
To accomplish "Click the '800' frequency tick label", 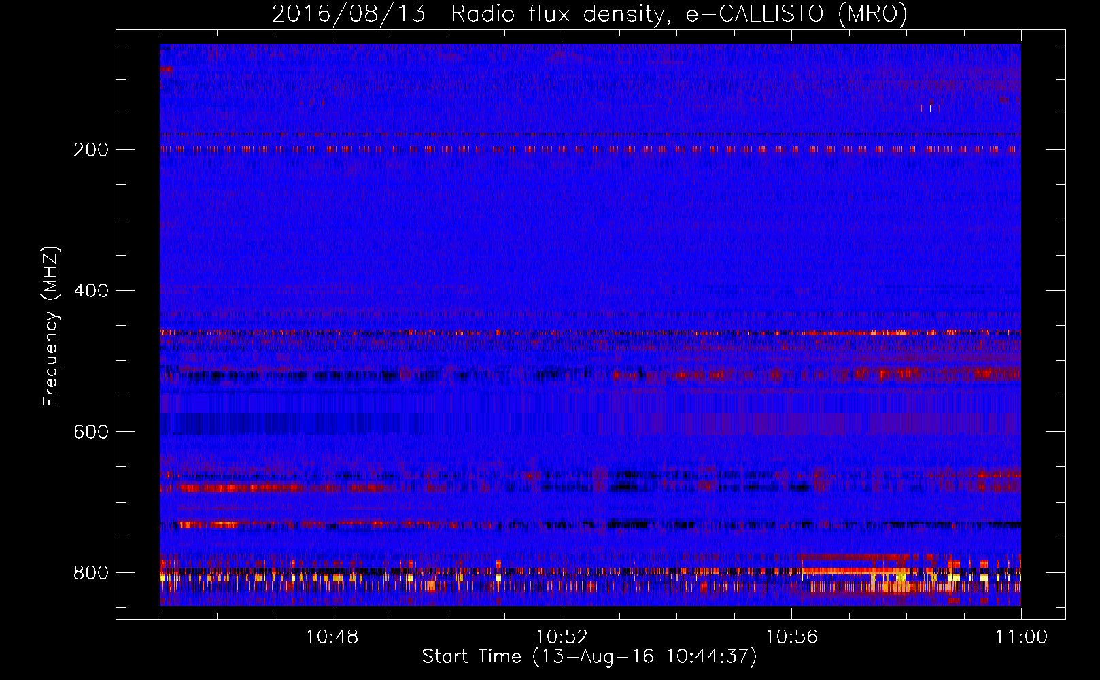I will 91,573.
